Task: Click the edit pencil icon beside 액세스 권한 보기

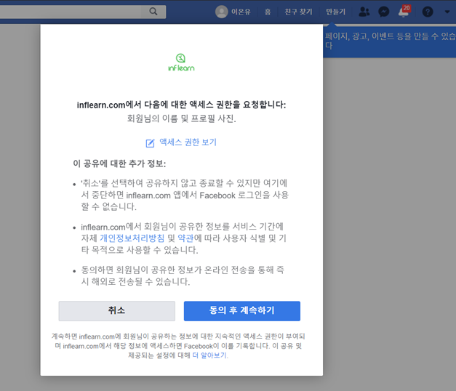Action: point(150,143)
